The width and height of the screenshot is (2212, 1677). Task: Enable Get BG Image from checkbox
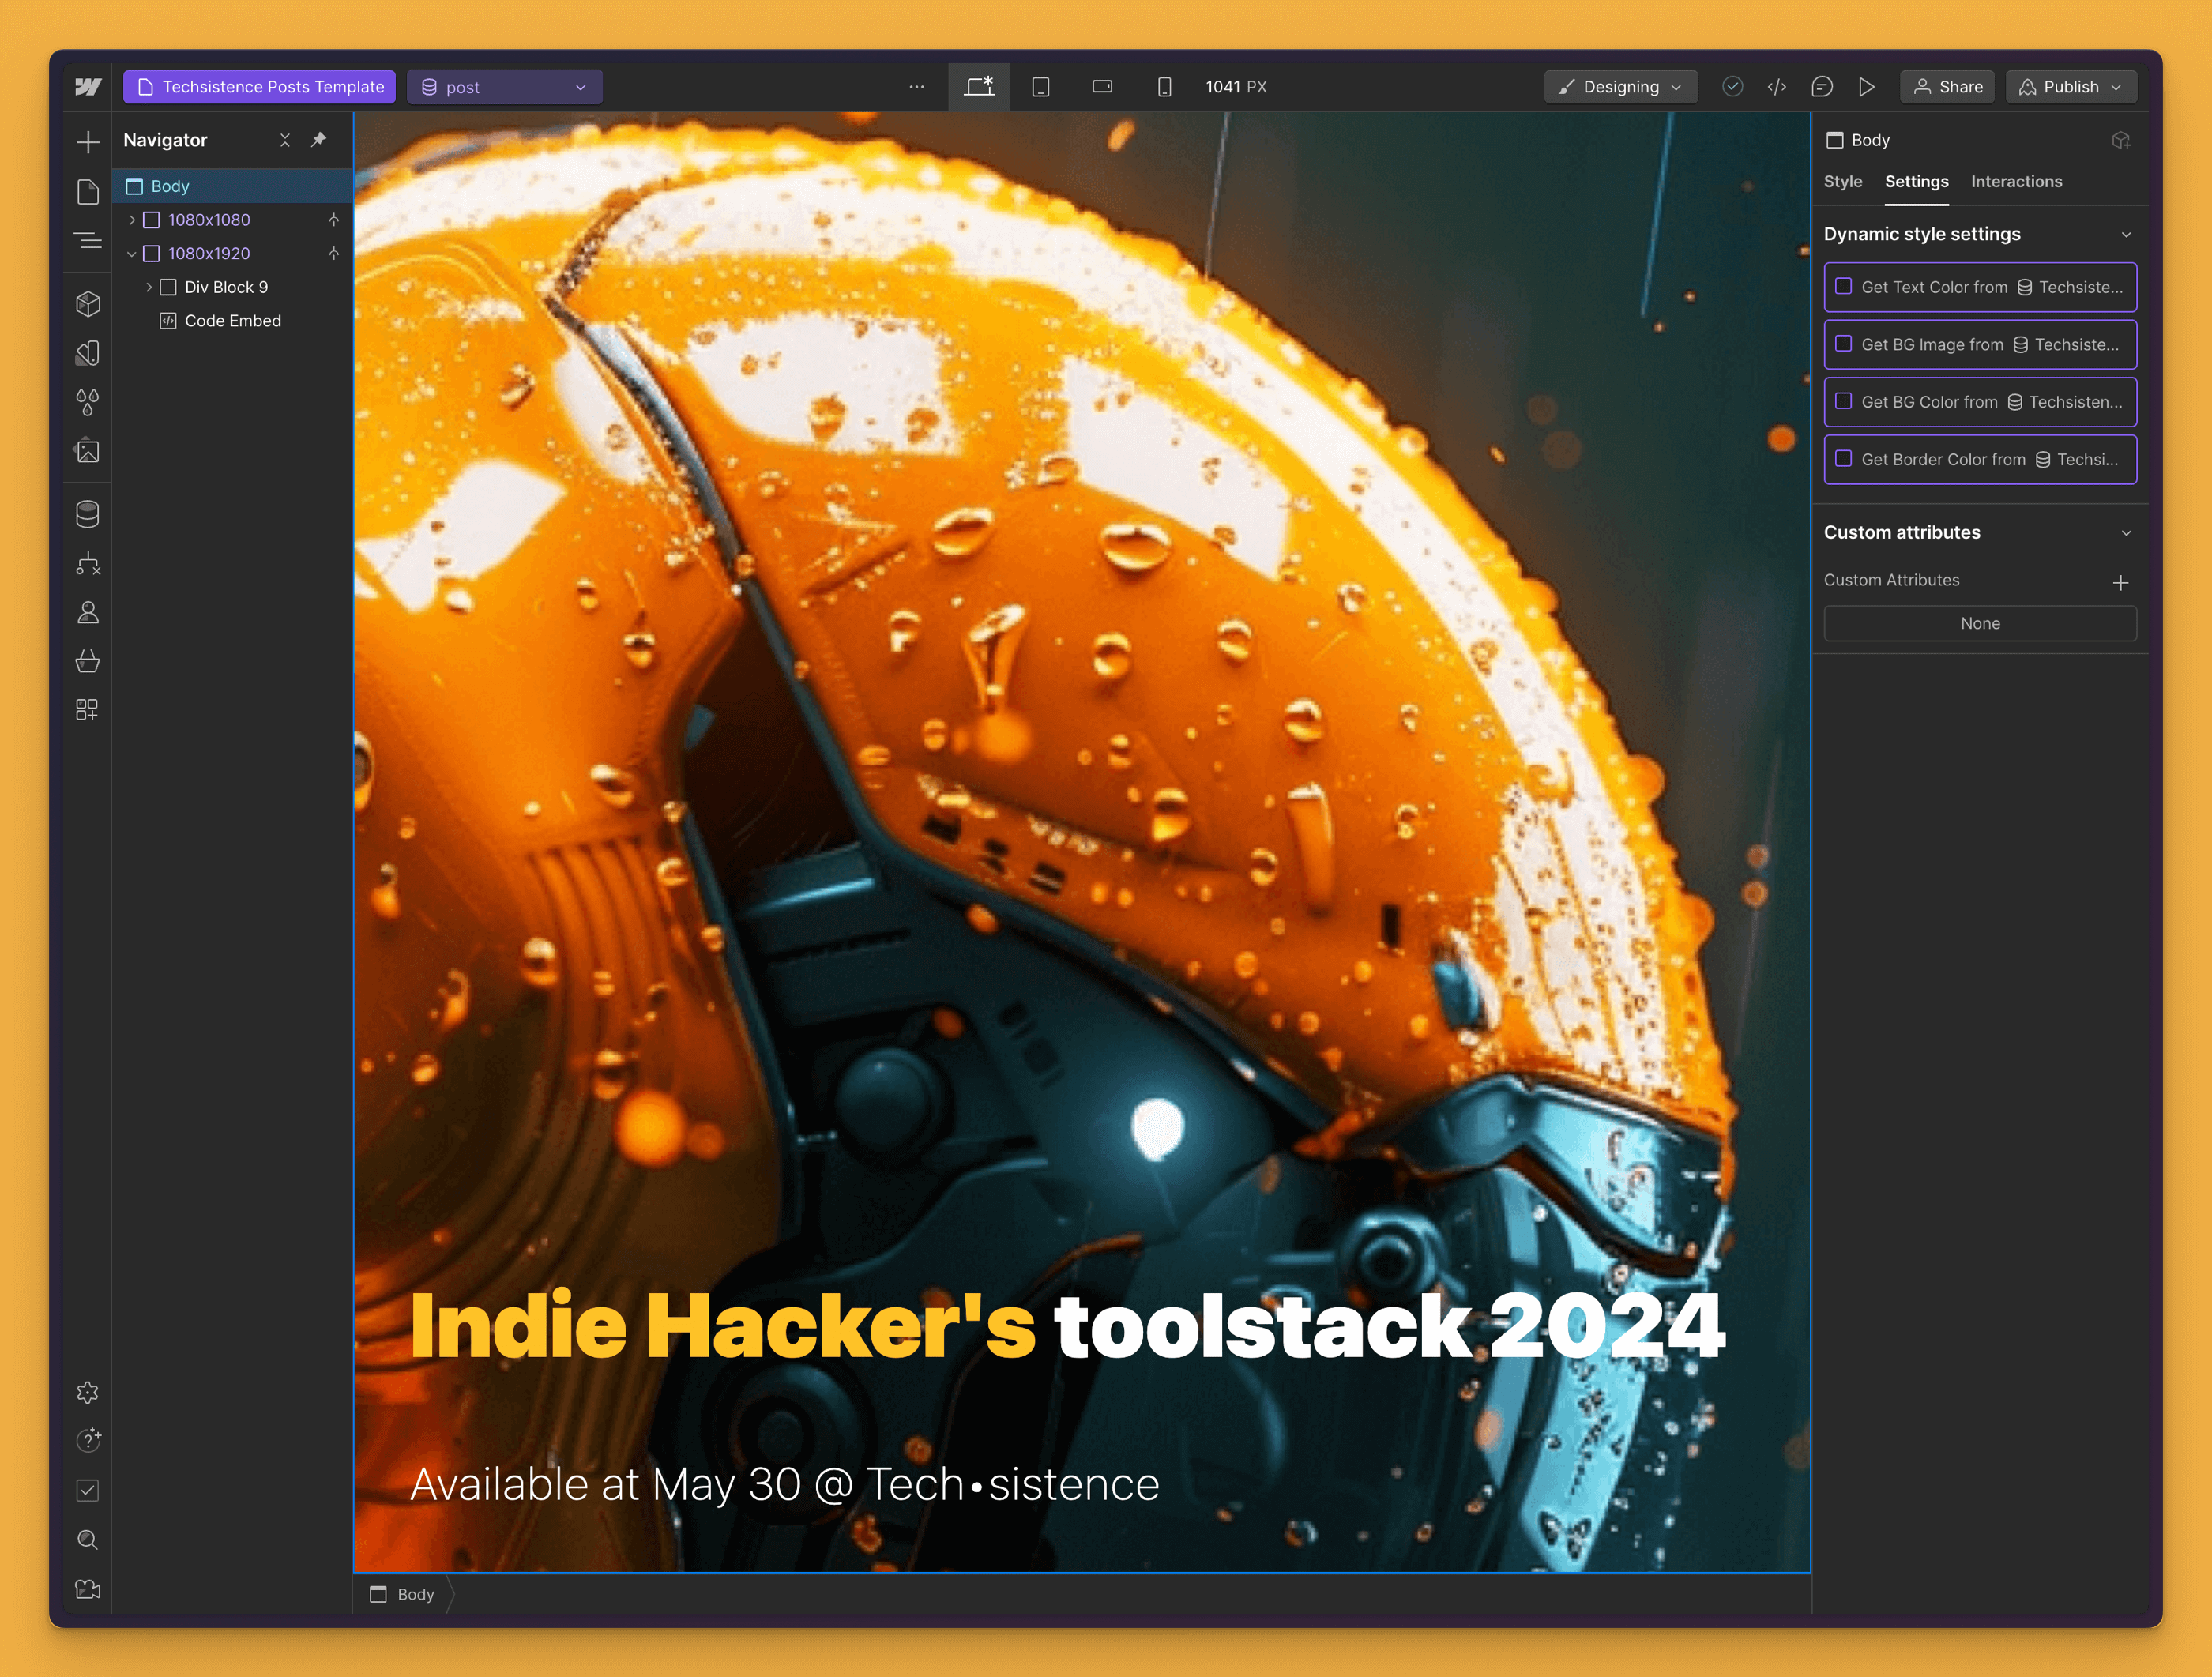pos(1843,344)
